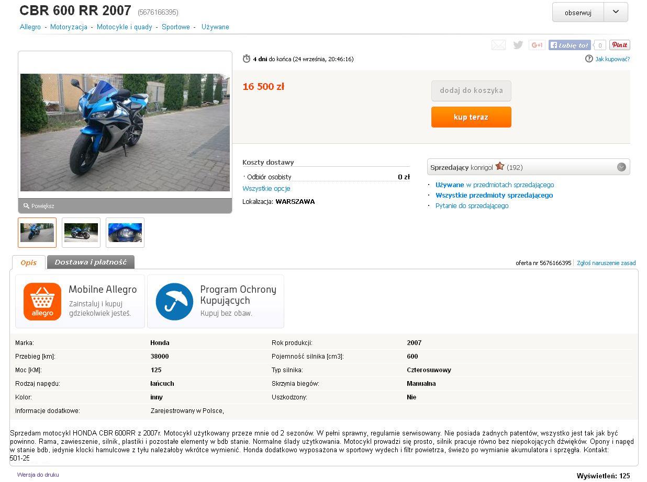
Task: Select the second motorcycle thumbnail
Action: 81,233
